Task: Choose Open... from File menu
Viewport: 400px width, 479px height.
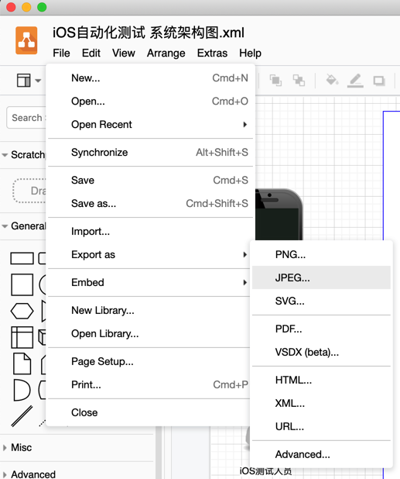Action: pyautogui.click(x=151, y=101)
